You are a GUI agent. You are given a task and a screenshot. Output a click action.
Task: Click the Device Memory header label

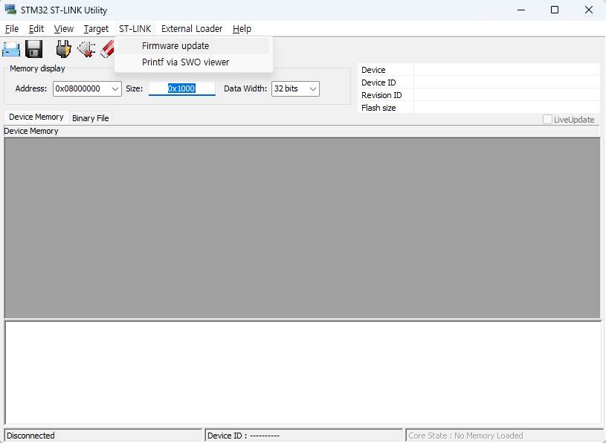coord(31,131)
